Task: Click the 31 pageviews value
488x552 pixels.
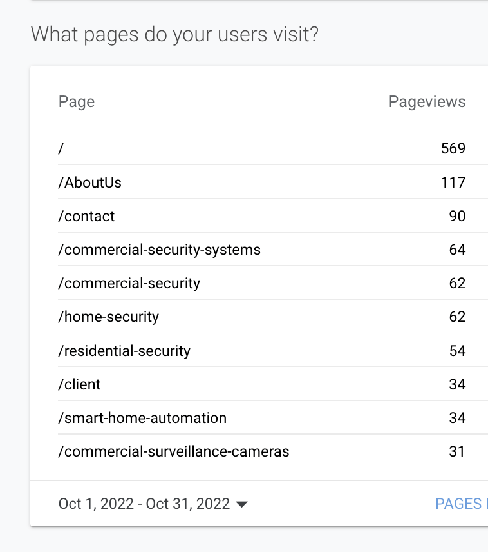Action: click(x=457, y=451)
